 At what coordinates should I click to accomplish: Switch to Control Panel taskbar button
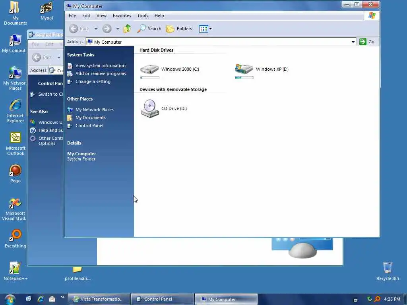163,299
